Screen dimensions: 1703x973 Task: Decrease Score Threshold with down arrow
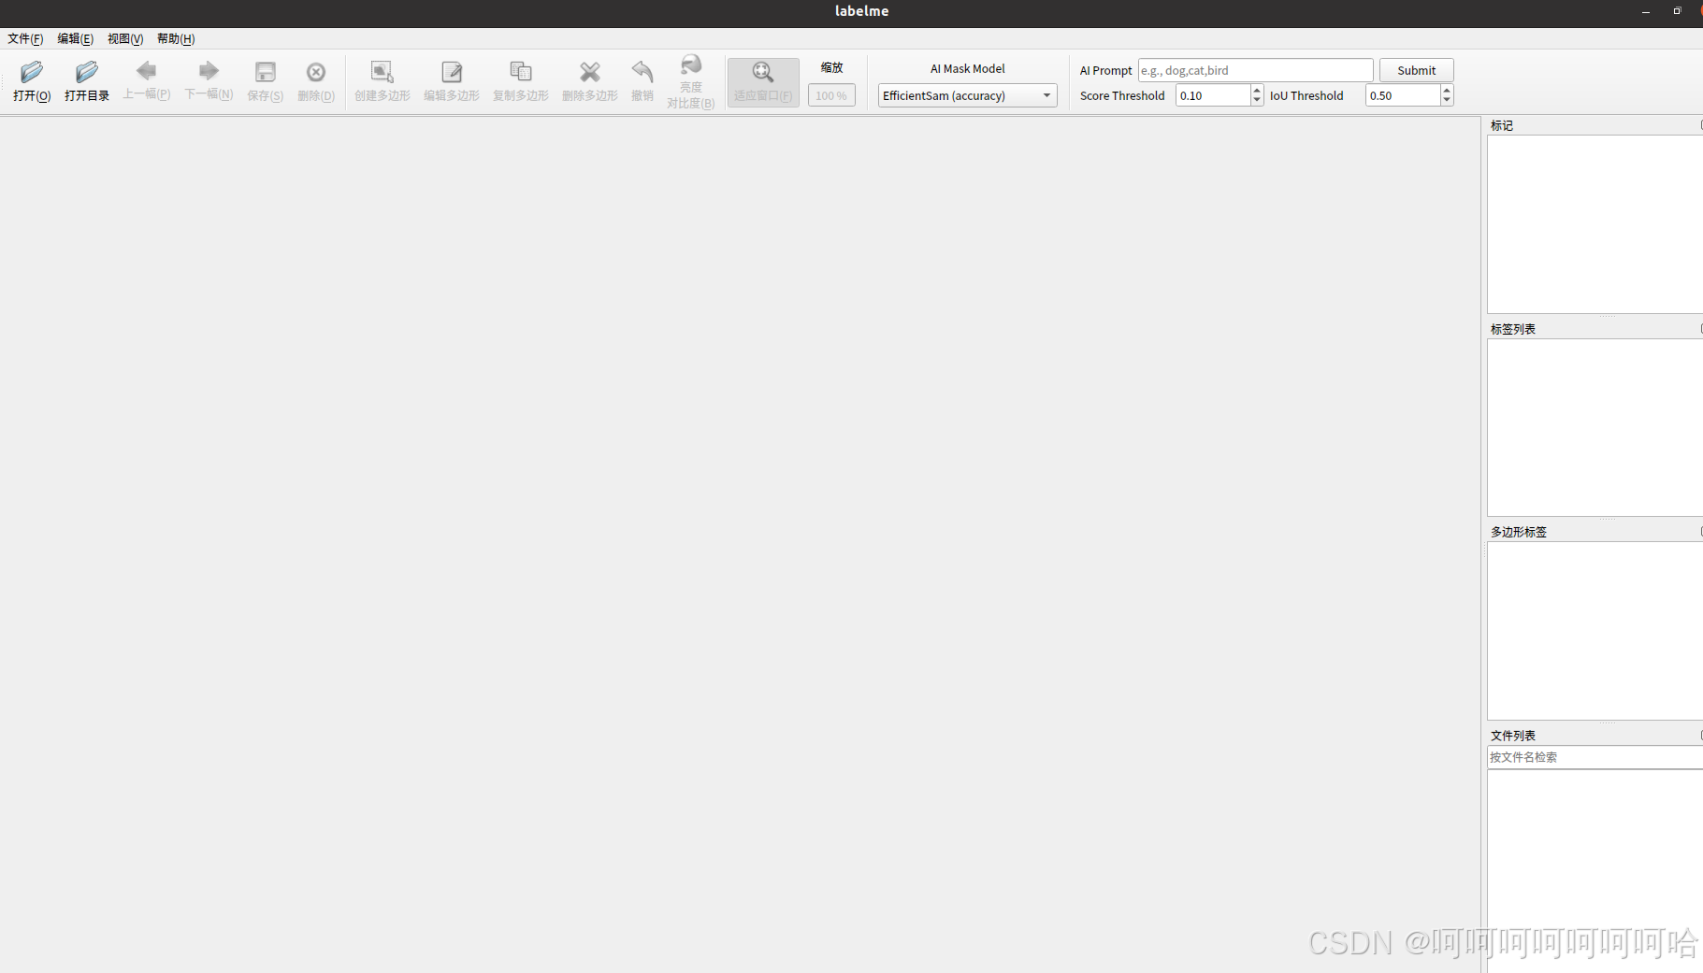point(1257,101)
